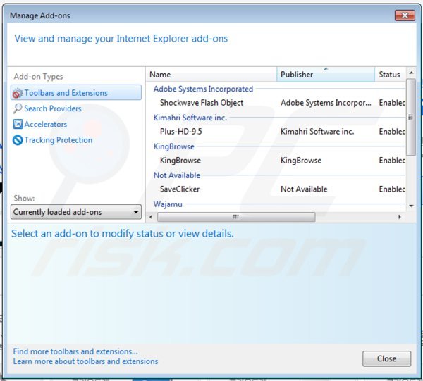Viewport: 423px width, 381px height.
Task: Click the Close button
Action: (x=386, y=358)
